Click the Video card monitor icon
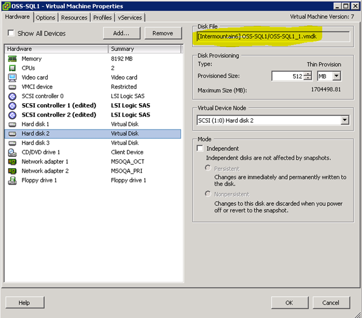 pyautogui.click(x=12, y=77)
